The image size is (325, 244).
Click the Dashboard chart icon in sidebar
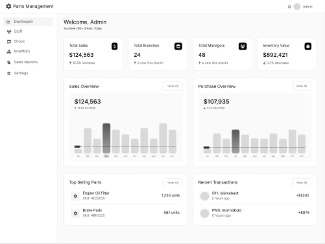tap(8, 21)
